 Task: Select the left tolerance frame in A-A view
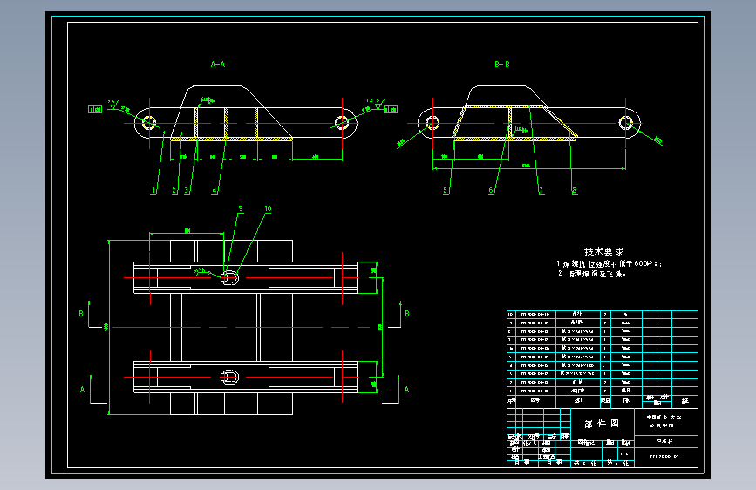(95, 110)
